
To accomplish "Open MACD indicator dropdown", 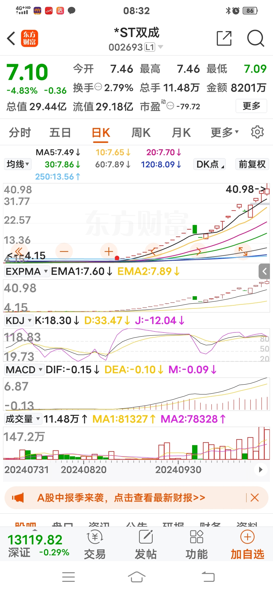I will (x=24, y=370).
